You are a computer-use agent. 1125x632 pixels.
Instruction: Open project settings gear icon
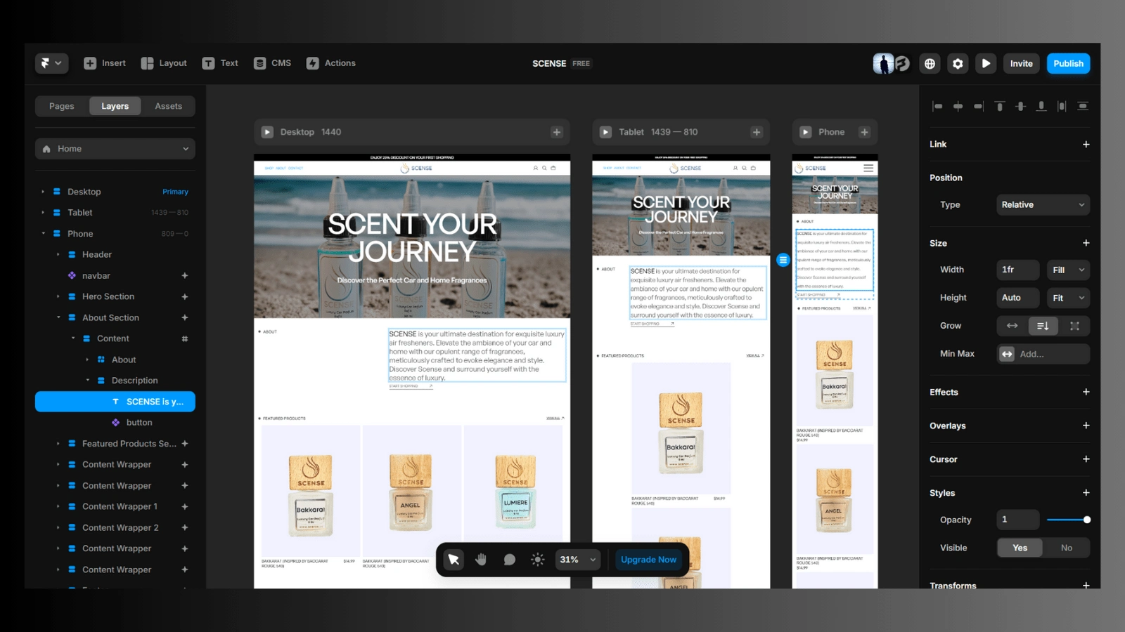click(x=958, y=63)
